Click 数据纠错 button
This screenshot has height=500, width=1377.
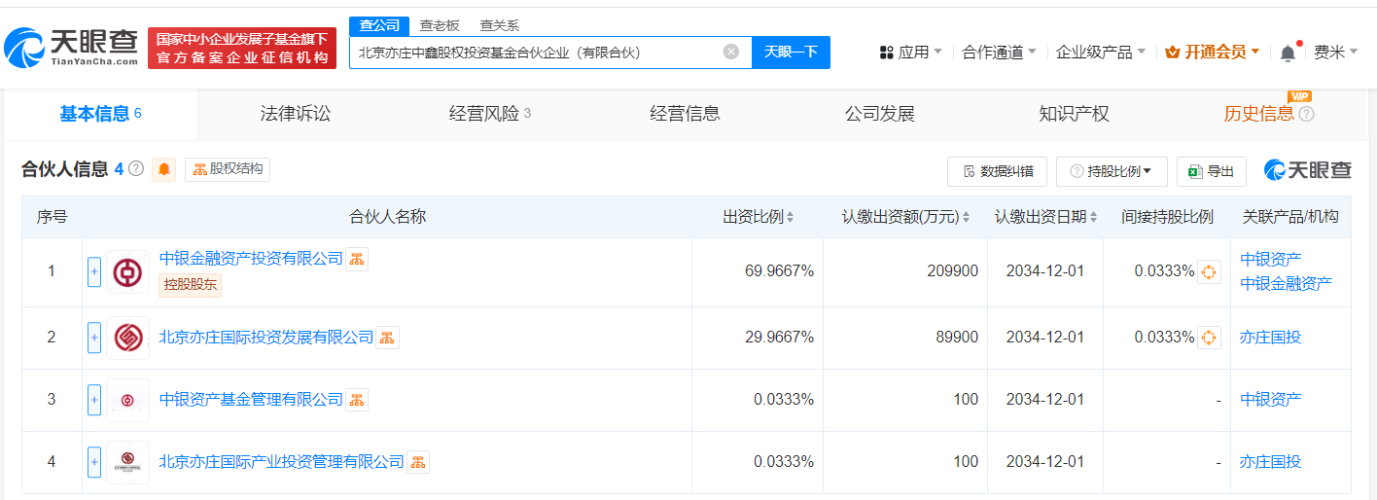(997, 171)
